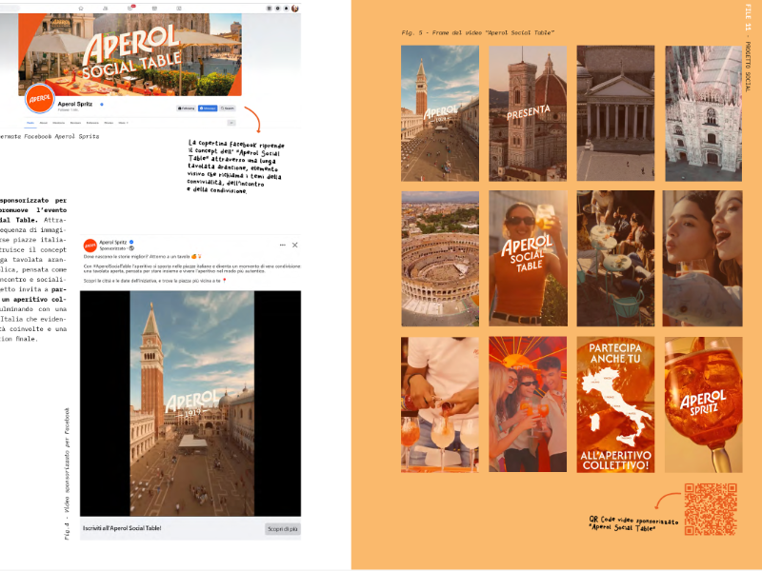The image size is (762, 571).
Task: Click the 'Scopri di più' button
Action: [282, 529]
